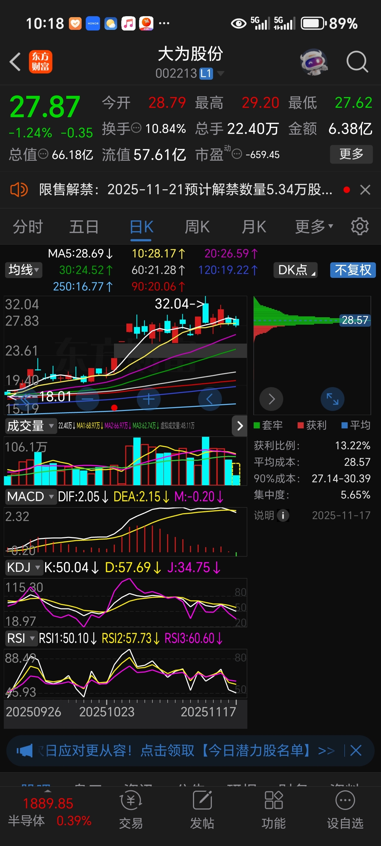The width and height of the screenshot is (381, 846).
Task: Close the 今日潜力股名单 banner
Action: 356,750
